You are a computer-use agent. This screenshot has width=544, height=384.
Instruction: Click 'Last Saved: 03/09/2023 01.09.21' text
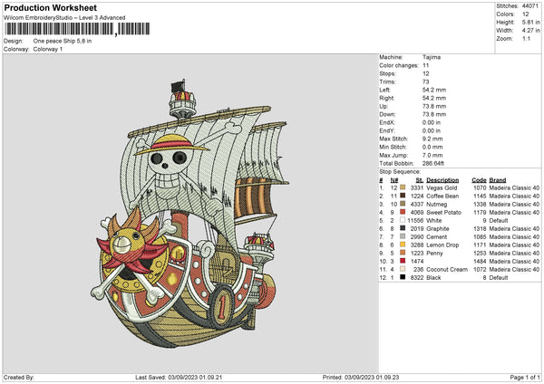point(179,377)
